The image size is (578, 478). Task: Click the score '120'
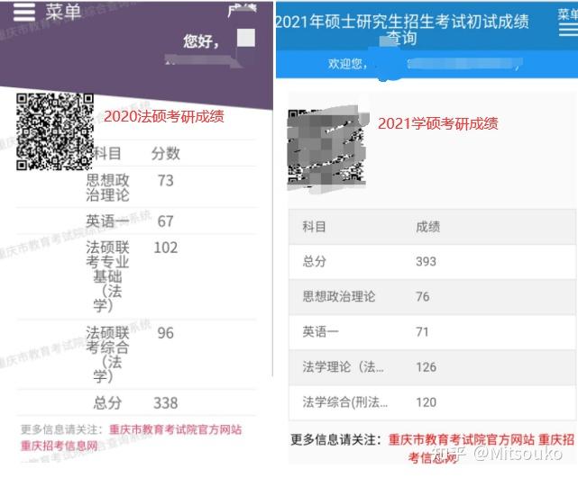coord(427,402)
